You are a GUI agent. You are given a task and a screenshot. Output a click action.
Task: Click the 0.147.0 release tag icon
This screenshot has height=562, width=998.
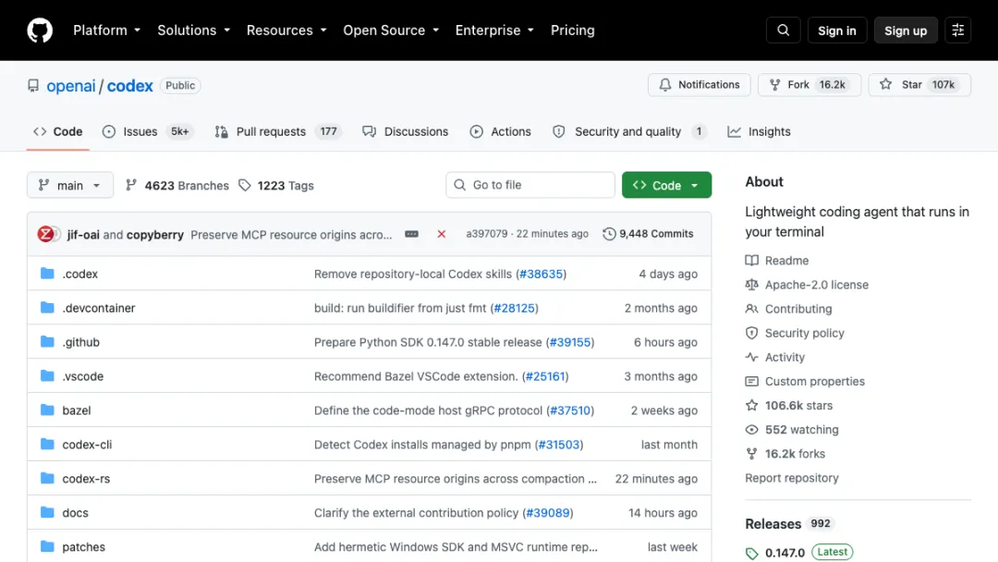click(751, 553)
